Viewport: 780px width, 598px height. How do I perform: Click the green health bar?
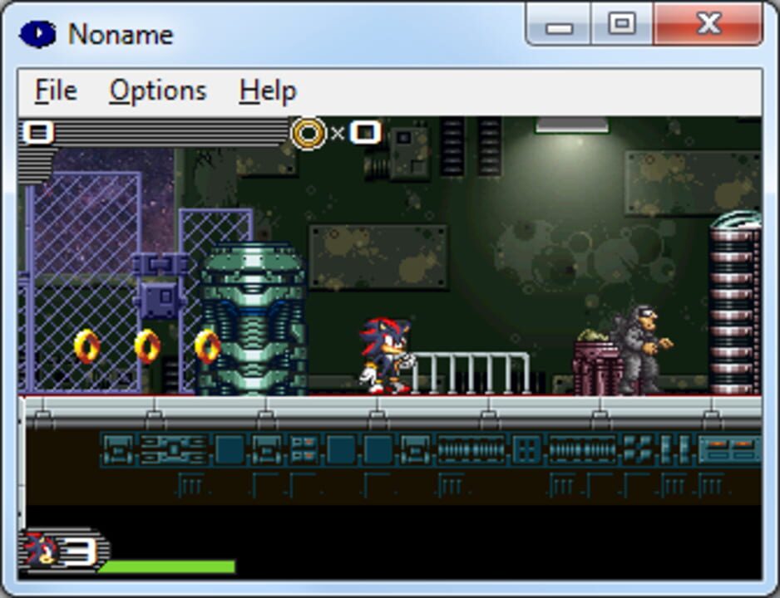pyautogui.click(x=166, y=567)
